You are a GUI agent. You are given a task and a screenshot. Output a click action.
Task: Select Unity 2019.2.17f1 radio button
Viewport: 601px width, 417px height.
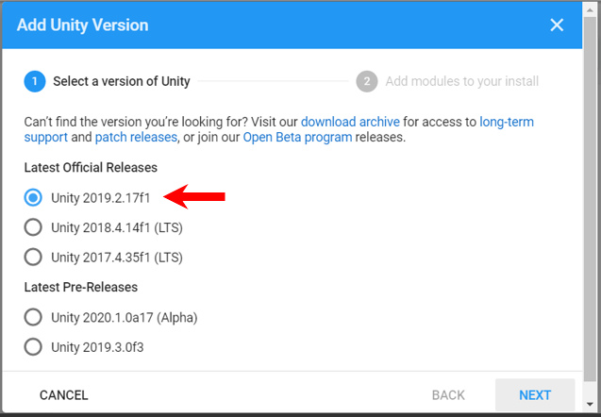tap(34, 197)
